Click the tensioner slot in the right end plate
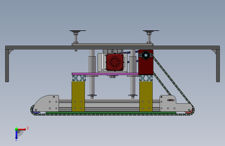225x146 pixels. (171, 100)
